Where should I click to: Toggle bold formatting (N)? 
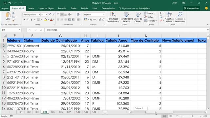pos(24,20)
